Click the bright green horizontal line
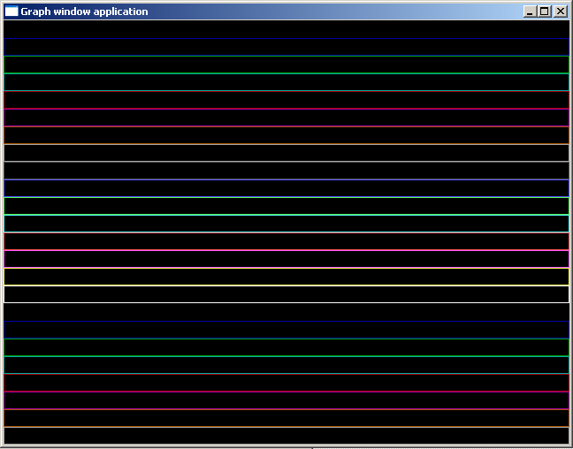 (x=286, y=215)
